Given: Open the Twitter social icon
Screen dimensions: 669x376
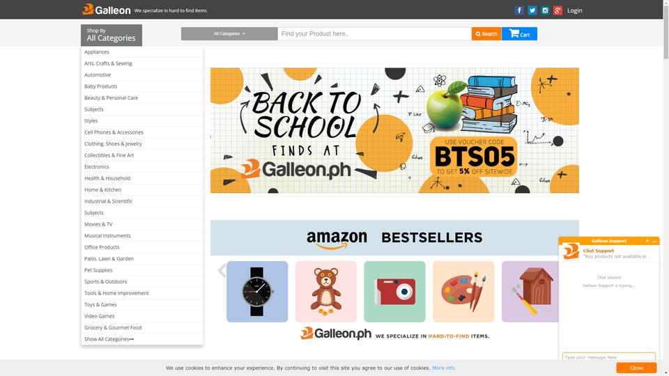Looking at the screenshot, I should [532, 10].
